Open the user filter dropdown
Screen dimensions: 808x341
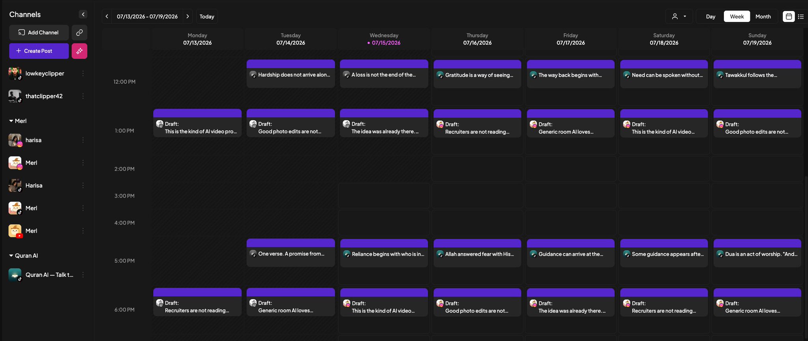tap(679, 17)
